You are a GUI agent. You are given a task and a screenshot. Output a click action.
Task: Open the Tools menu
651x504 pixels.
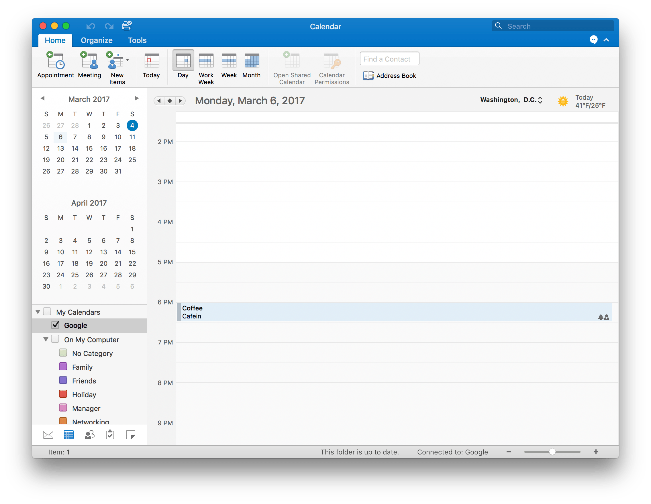pyautogui.click(x=137, y=40)
